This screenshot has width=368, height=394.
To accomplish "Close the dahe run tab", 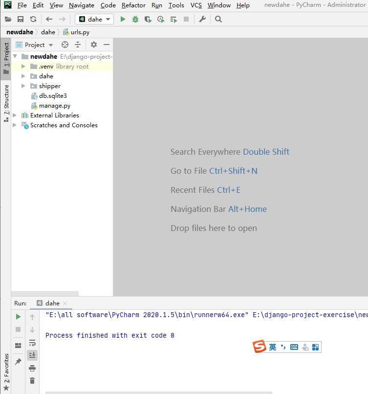I will click(x=65, y=303).
